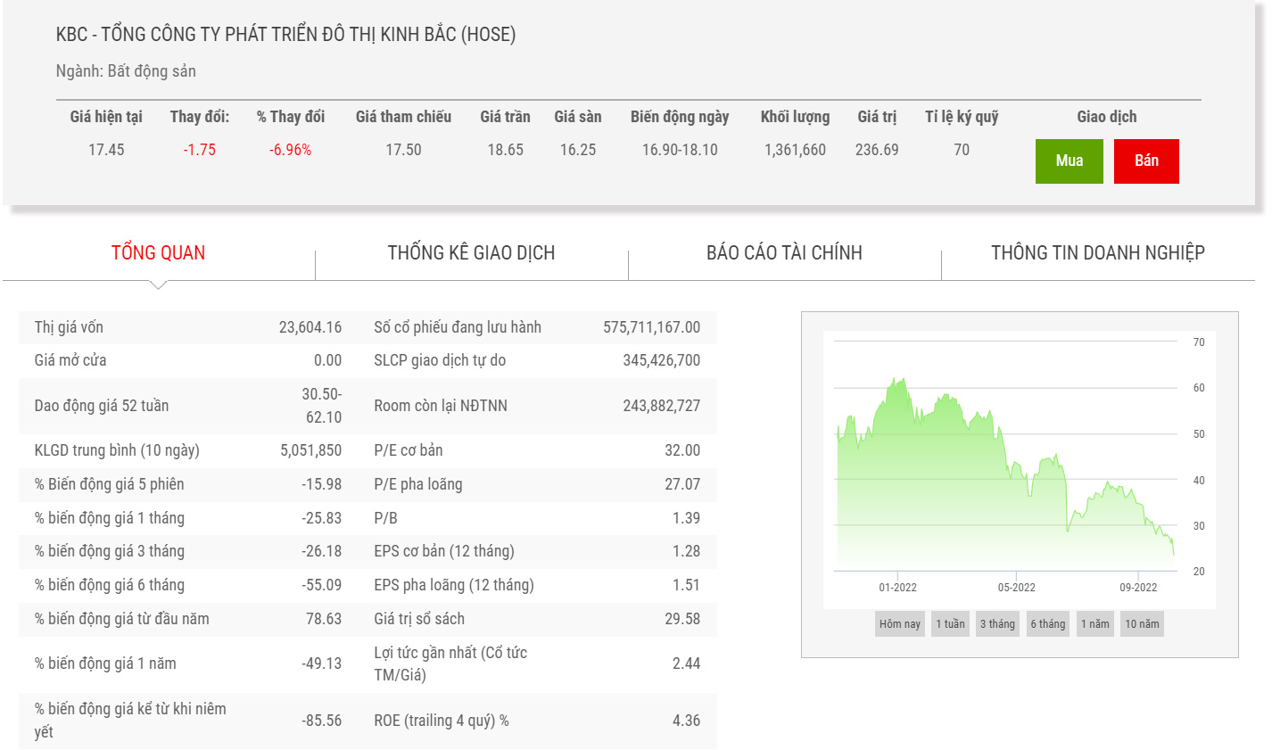Click the 01-2022 label on chart axis
Screen dimensions: 1272x750
click(897, 588)
